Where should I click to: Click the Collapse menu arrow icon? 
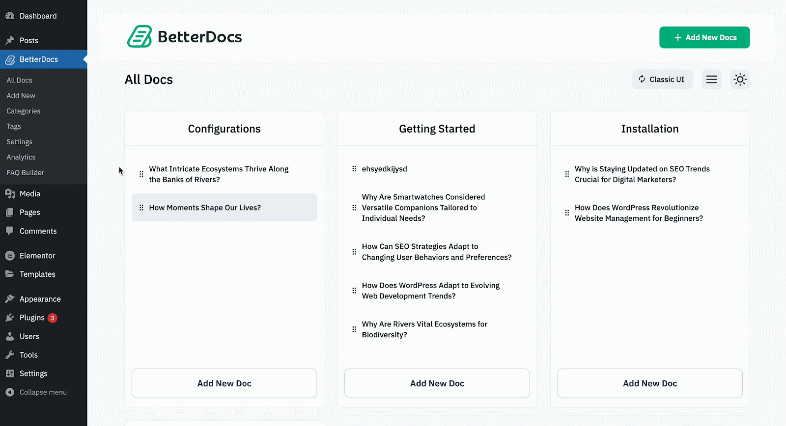pyautogui.click(x=10, y=392)
